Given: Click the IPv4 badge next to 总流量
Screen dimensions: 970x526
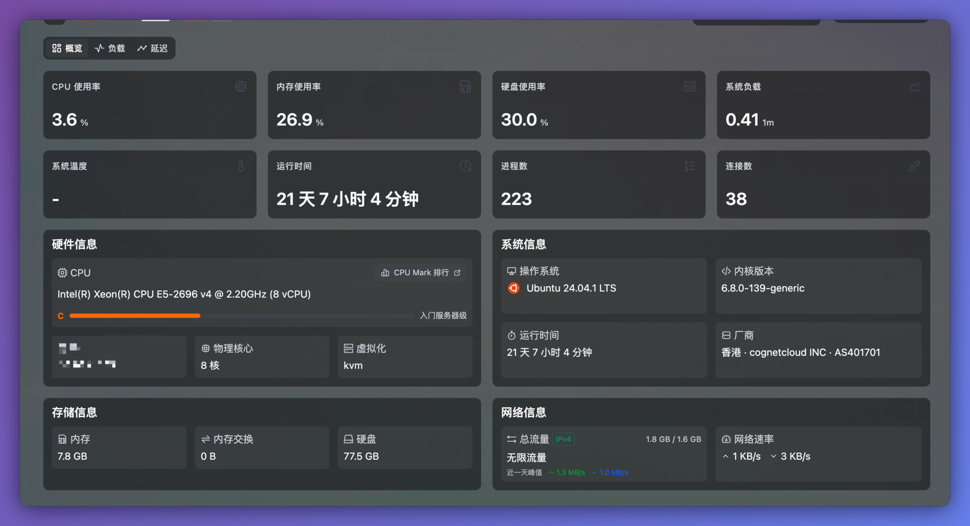Looking at the screenshot, I should pos(563,439).
